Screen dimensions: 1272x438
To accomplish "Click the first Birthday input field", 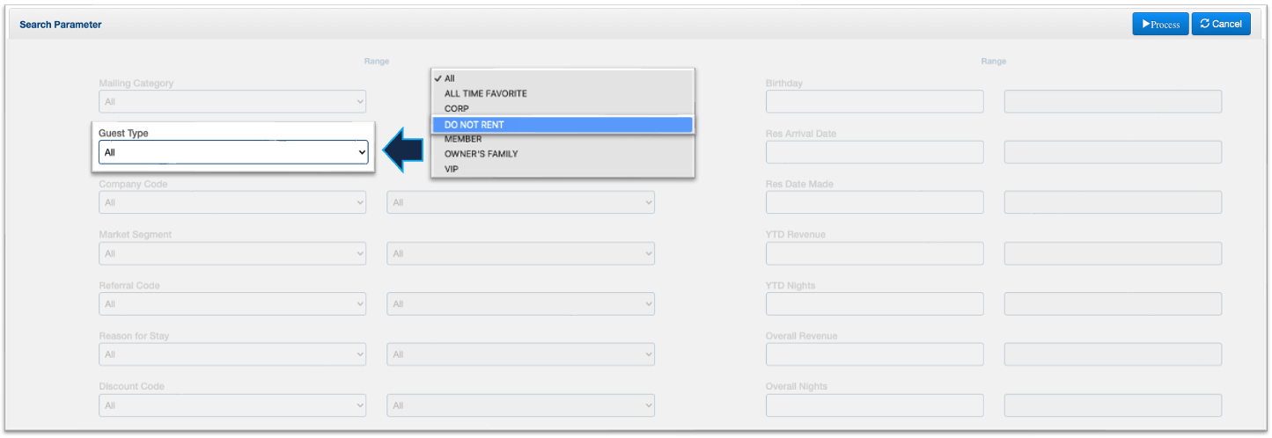I will [874, 102].
